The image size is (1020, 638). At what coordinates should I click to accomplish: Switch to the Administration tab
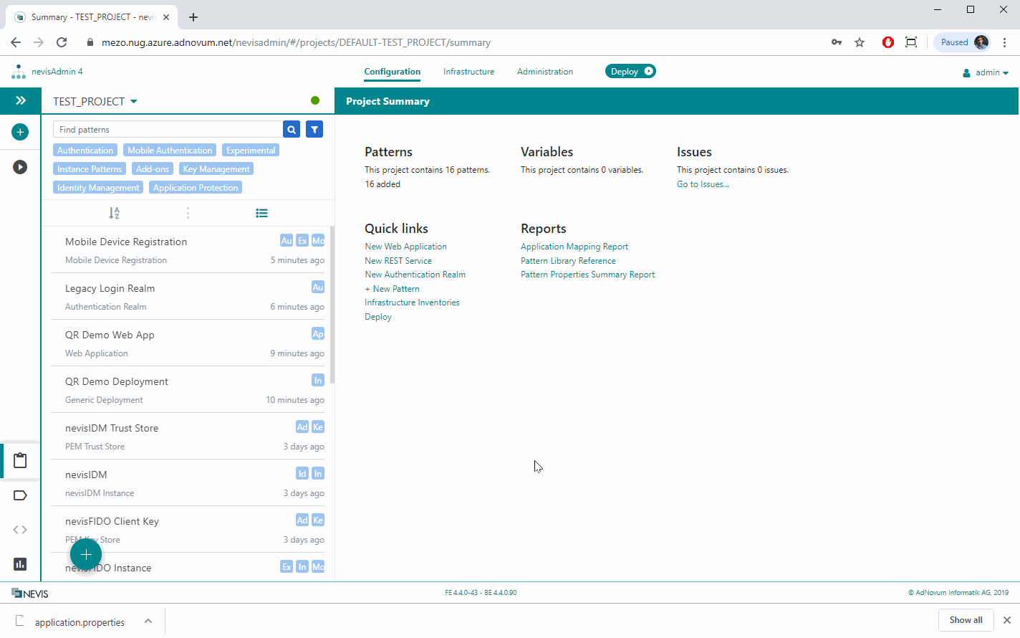tap(545, 72)
